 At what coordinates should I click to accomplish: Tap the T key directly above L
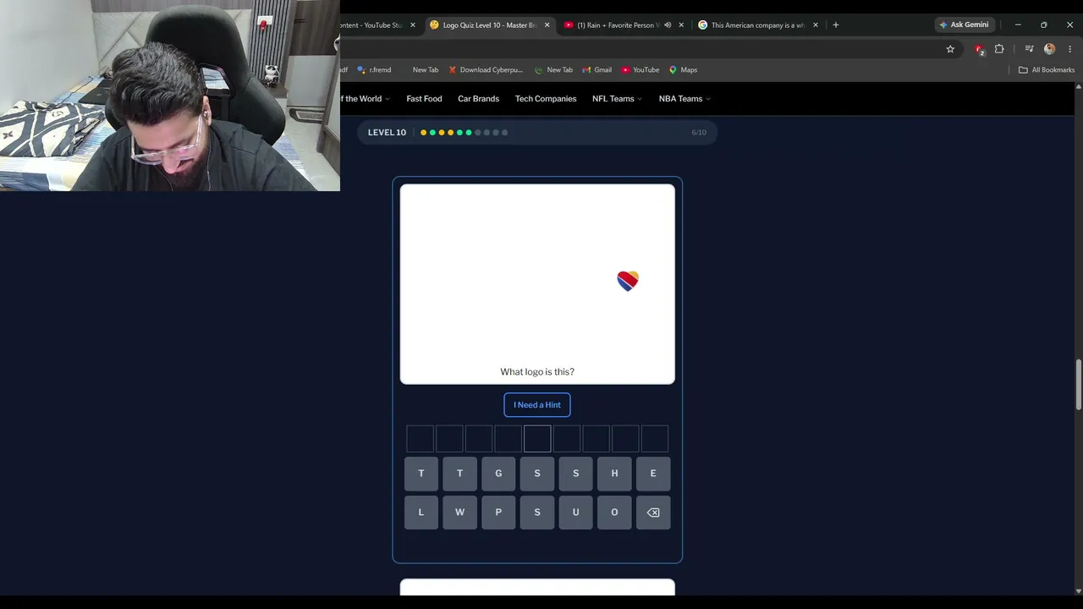point(421,474)
